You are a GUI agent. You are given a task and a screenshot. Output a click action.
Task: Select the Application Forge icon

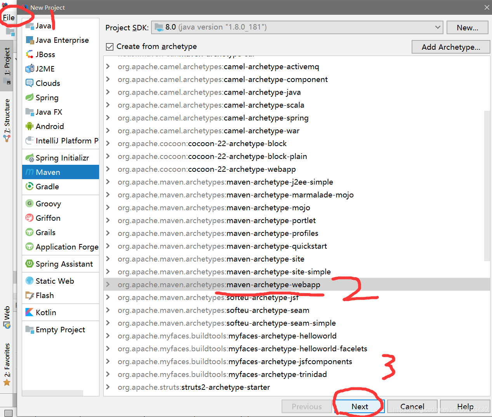[x=30, y=247]
